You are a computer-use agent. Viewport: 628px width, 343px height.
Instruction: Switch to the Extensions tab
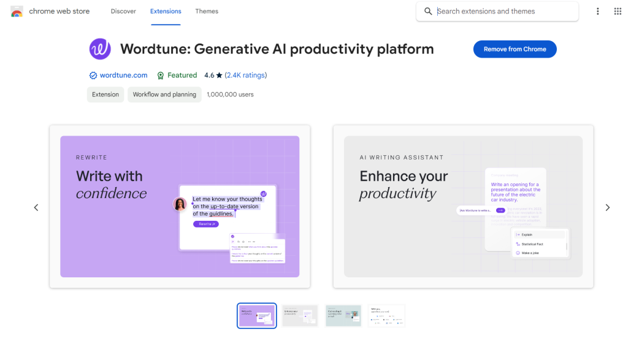(x=166, y=11)
